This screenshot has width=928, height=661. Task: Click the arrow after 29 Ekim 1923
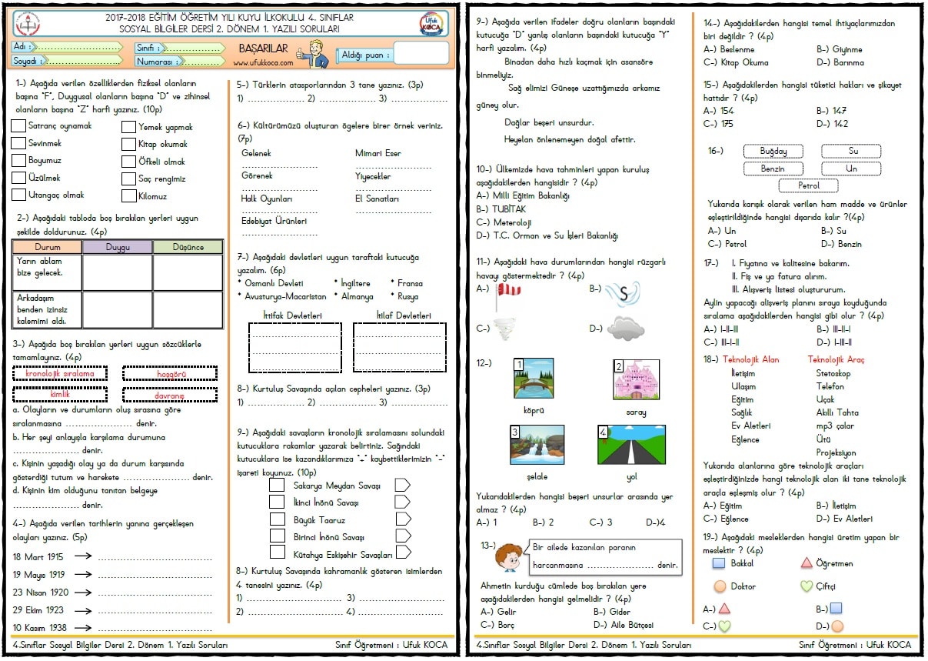click(x=84, y=610)
